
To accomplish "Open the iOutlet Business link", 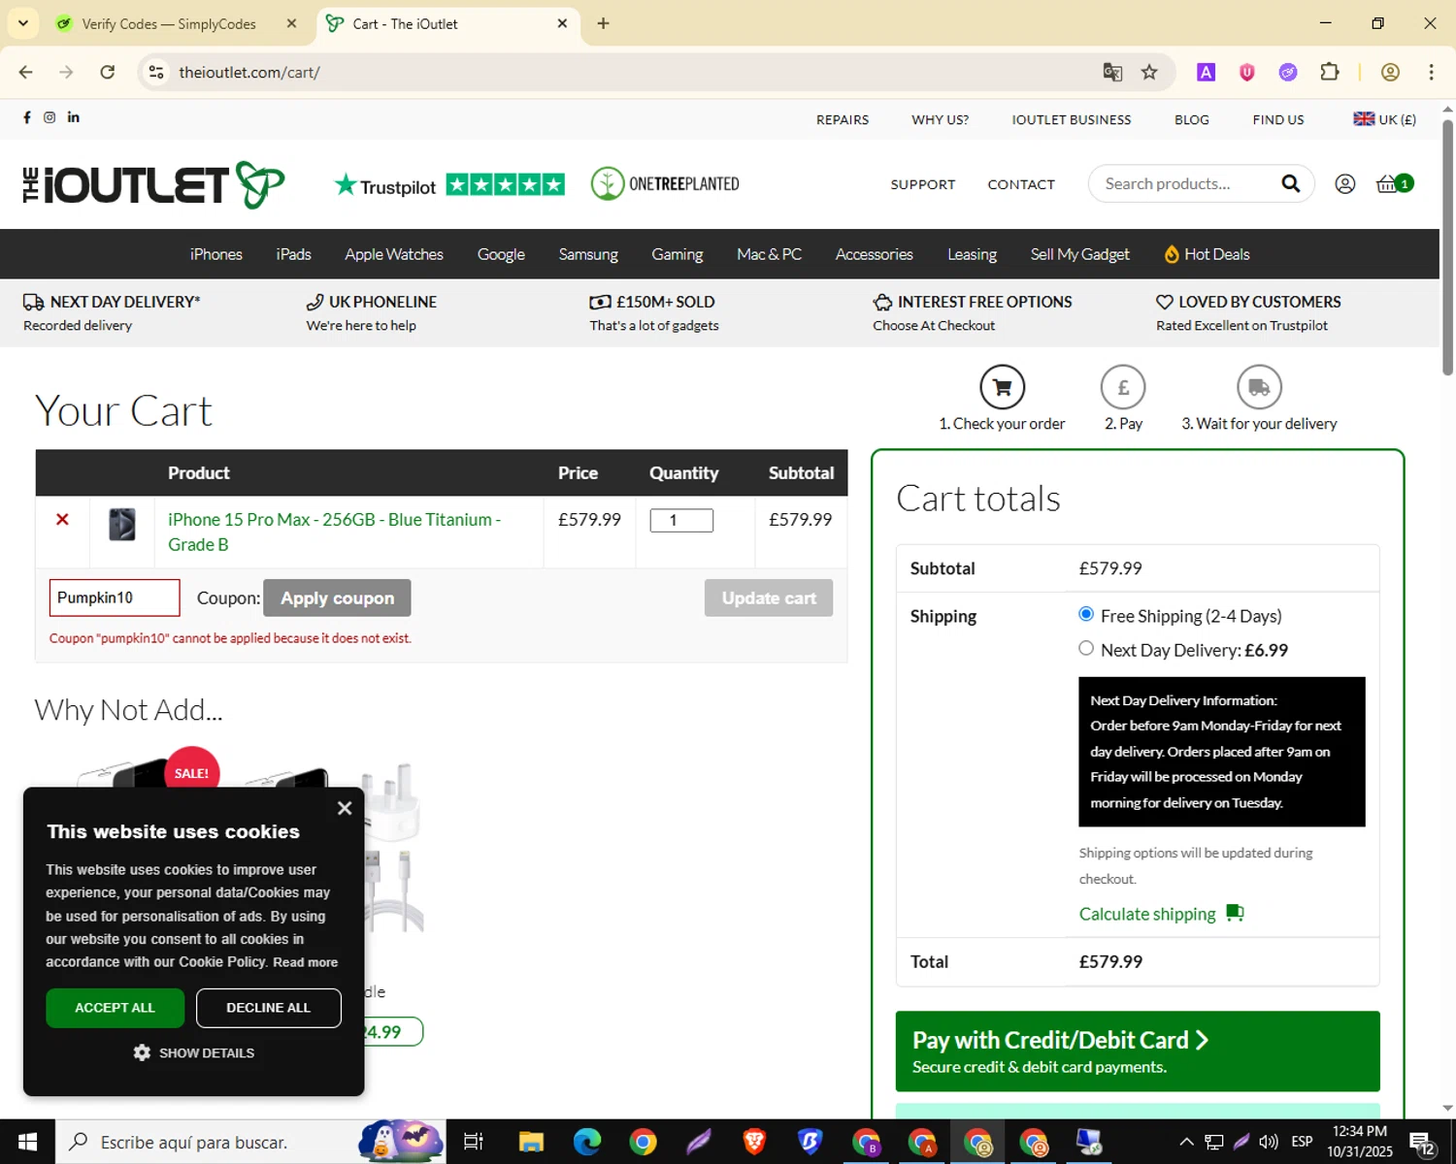I will [x=1072, y=119].
